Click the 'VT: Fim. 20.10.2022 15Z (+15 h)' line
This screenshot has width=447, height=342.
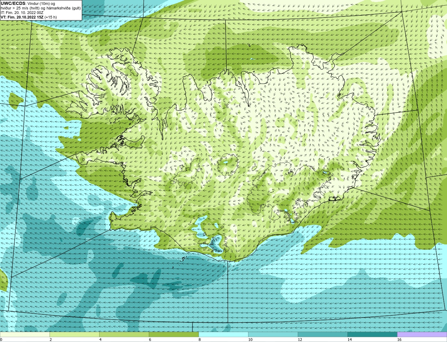point(29,17)
